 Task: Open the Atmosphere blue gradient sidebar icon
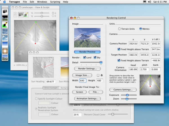(5, 44)
